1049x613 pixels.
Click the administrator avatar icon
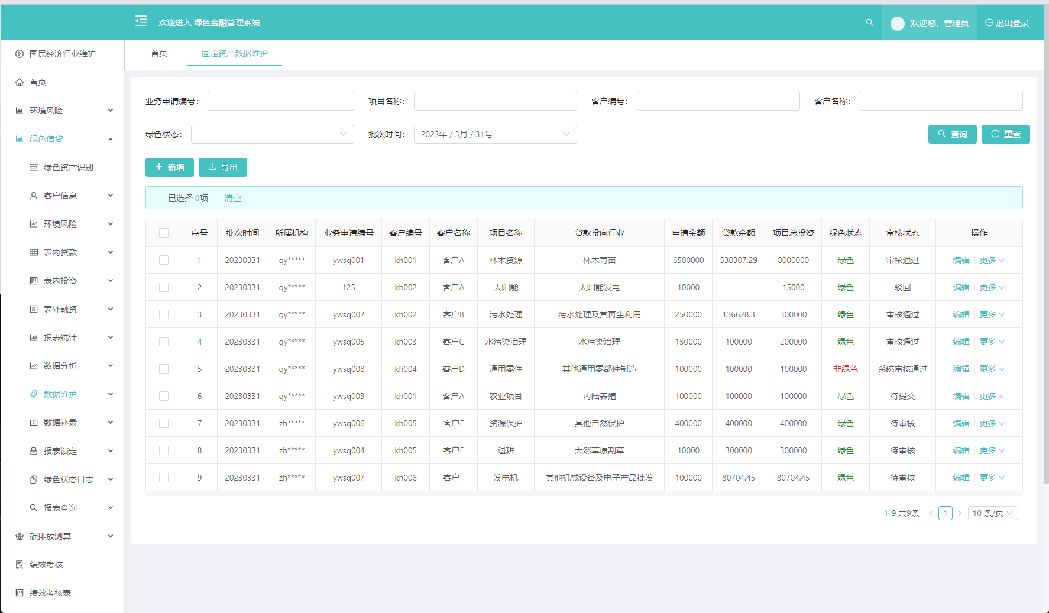click(x=898, y=23)
